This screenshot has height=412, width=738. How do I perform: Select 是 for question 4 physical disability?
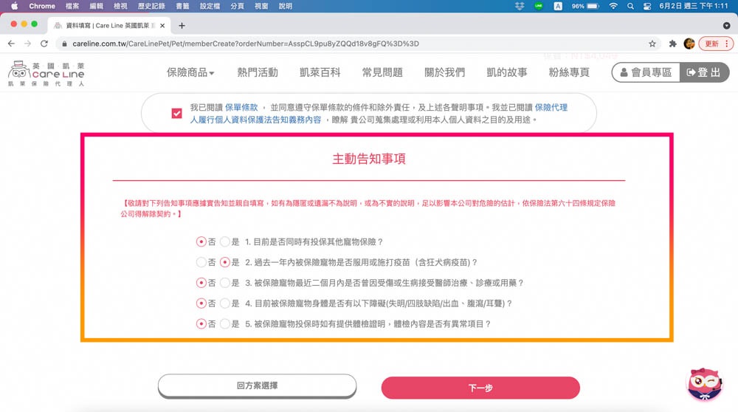(x=225, y=303)
